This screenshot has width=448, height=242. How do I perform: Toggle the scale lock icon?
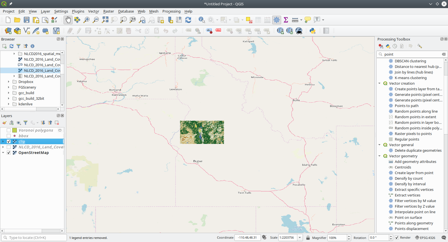(x=308, y=238)
